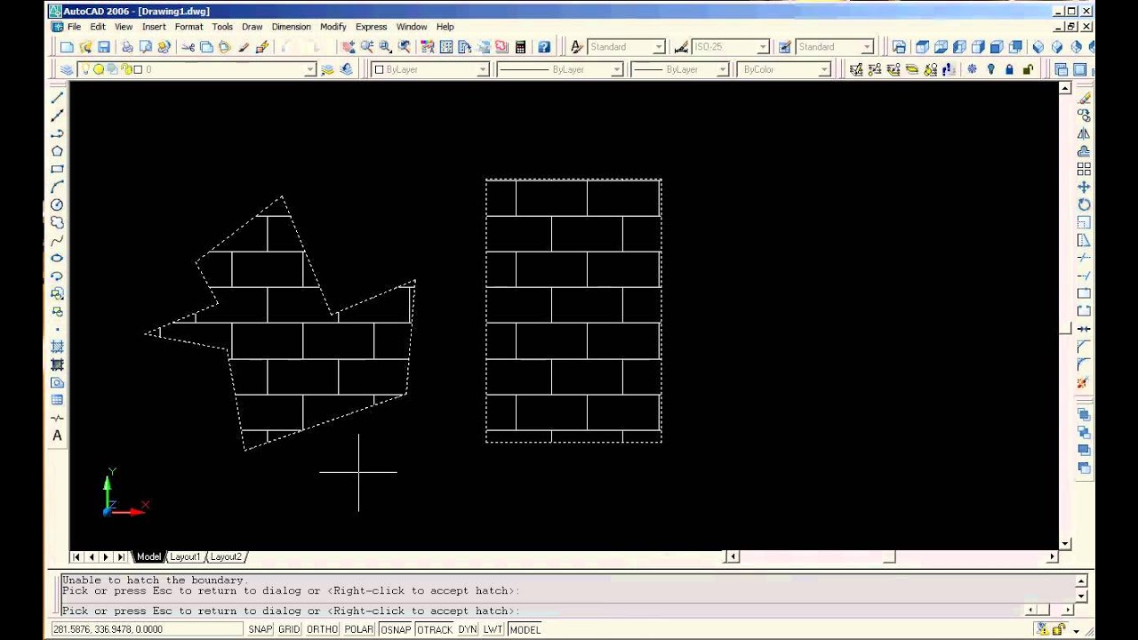Click the Pan Realtime hand icon
Screen dimensions: 1138x640
(x=349, y=47)
